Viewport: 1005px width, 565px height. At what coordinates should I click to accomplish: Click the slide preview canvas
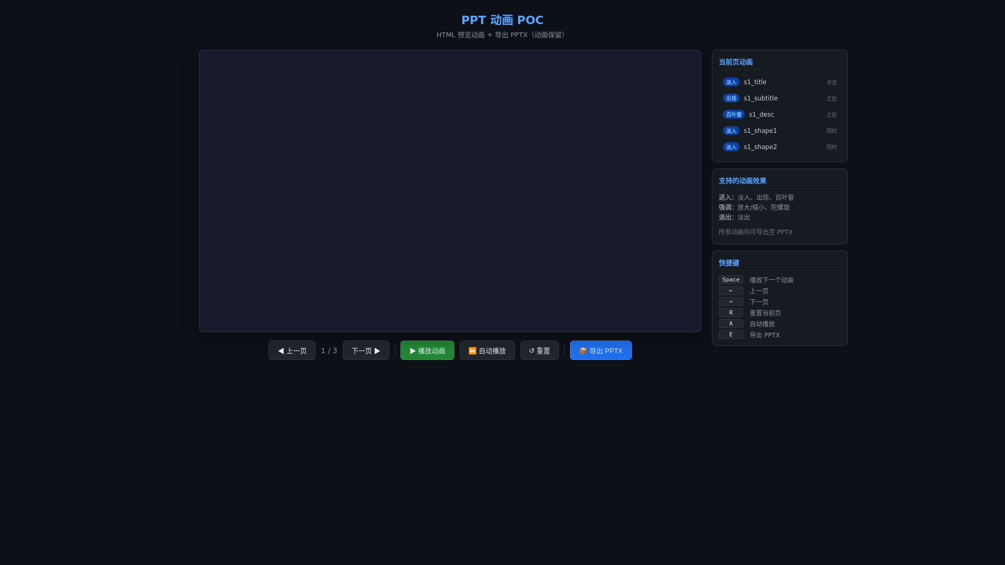[x=450, y=191]
